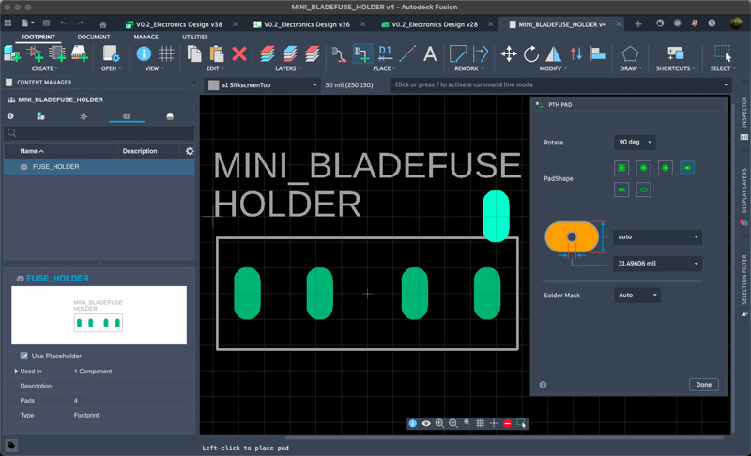Click the Content Manager search field
Screen dimensions: 751x456
tap(100, 133)
